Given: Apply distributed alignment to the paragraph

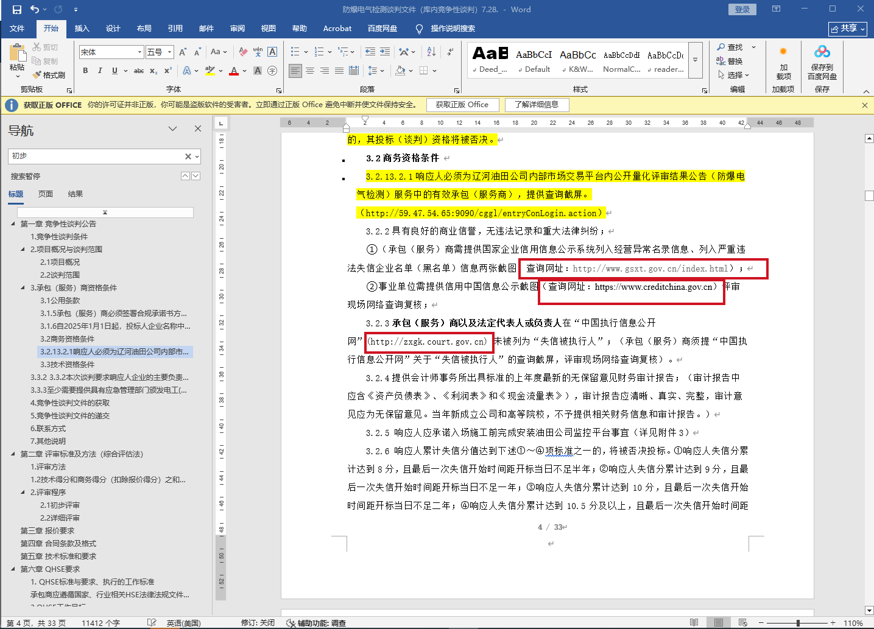Looking at the screenshot, I should click(x=354, y=71).
